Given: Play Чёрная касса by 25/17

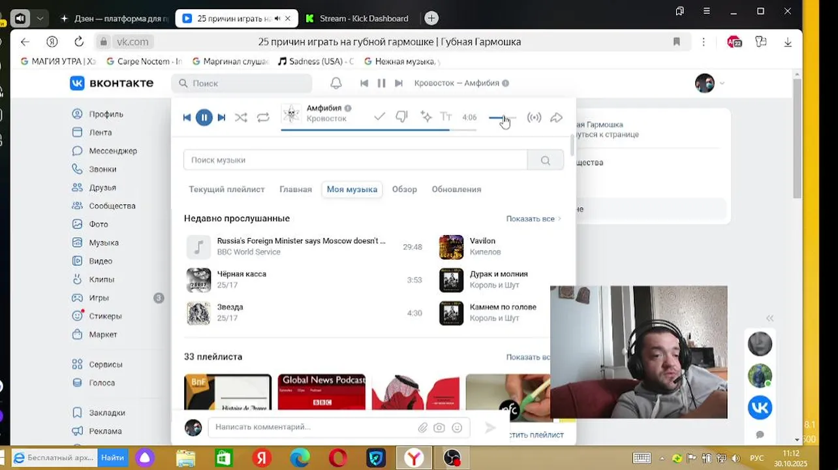Looking at the screenshot, I should click(x=304, y=279).
